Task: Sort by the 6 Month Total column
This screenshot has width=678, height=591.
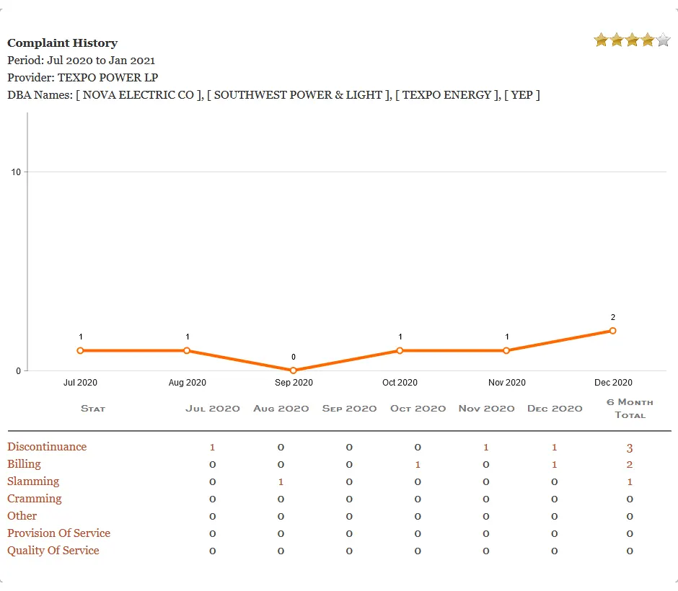Action: click(630, 408)
